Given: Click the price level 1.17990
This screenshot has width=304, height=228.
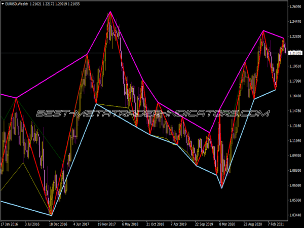Looking at the screenshot, I should pos(295,81).
